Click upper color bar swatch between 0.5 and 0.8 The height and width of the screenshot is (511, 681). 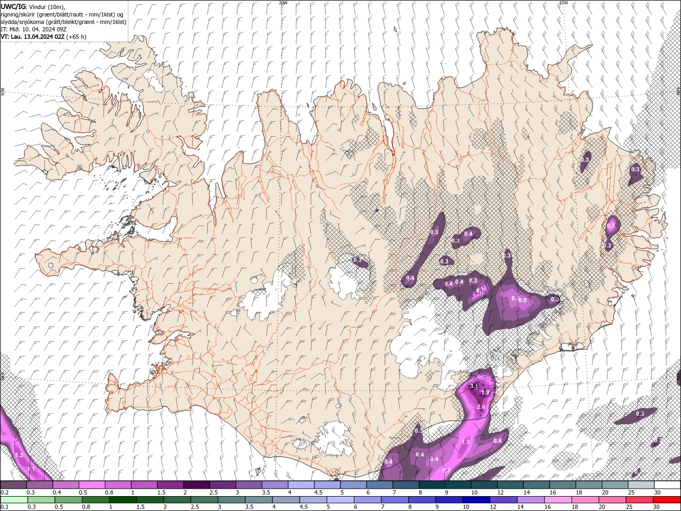pos(92,485)
